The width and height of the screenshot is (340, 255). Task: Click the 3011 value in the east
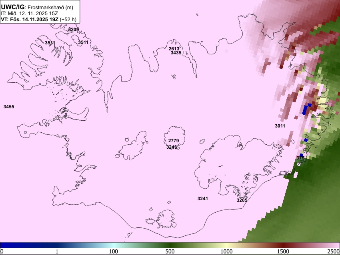[x=280, y=126]
